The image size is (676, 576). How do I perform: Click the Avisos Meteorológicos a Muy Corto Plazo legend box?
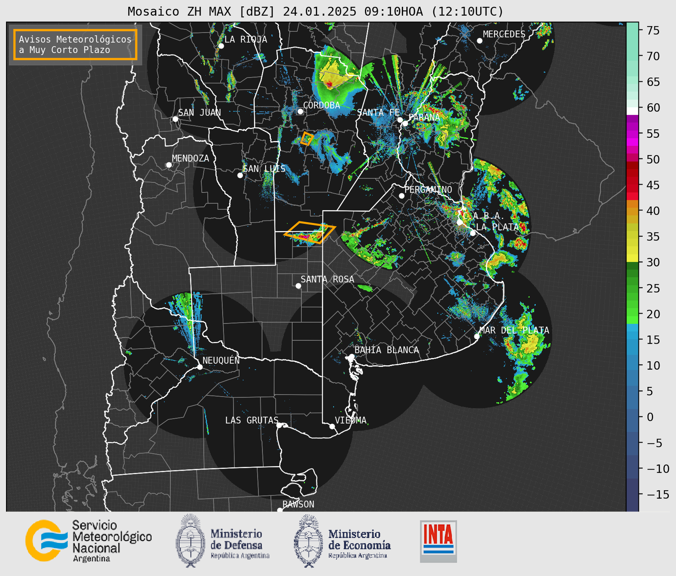[75, 44]
